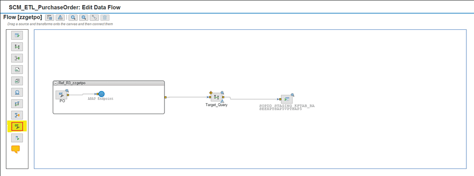Select the Aggregation transform palette icon

click(17, 59)
